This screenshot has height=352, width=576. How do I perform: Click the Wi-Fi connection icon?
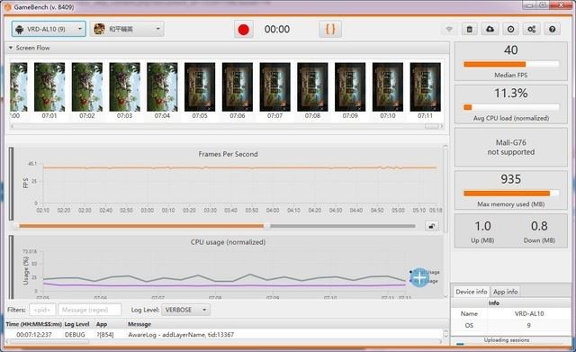tap(449, 30)
